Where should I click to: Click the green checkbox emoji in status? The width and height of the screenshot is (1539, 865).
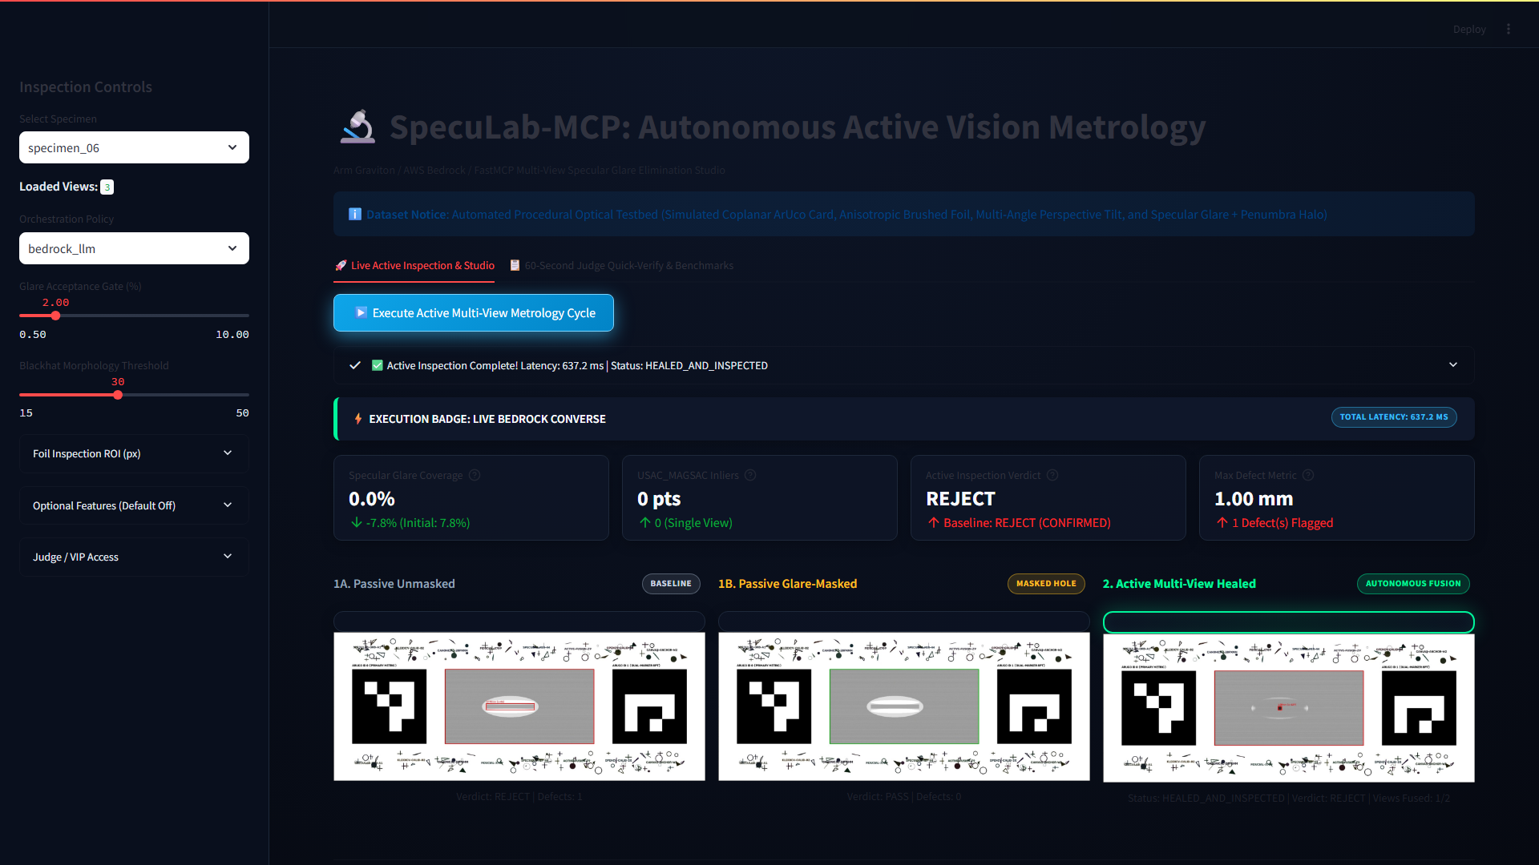[378, 365]
